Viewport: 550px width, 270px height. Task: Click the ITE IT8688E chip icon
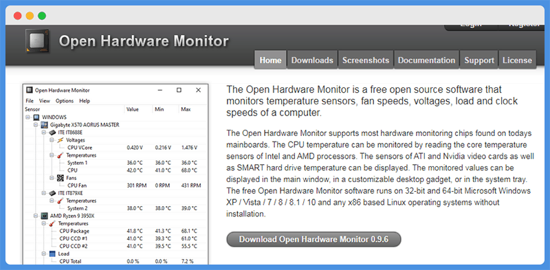coord(52,133)
